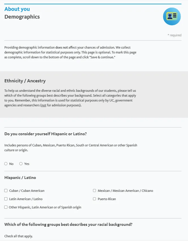Click the "Demographics" page title
Image resolution: width=188 pixels, height=241 pixels.
coord(22,17)
